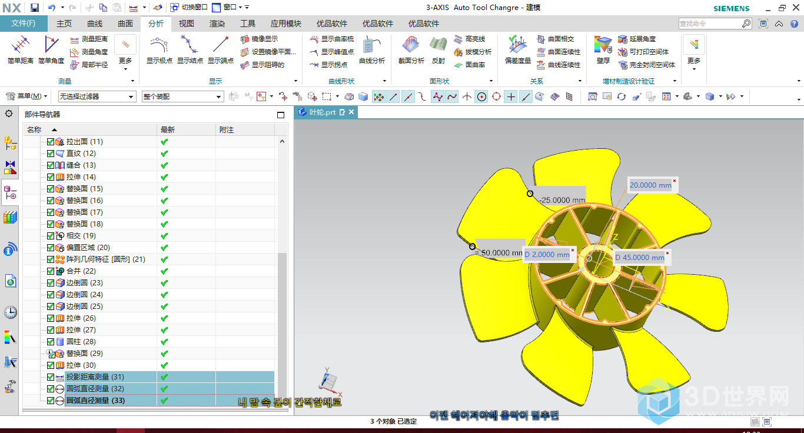Screen dimensions: 804x433
Task: Click the 名称 column header
Action: point(91,129)
